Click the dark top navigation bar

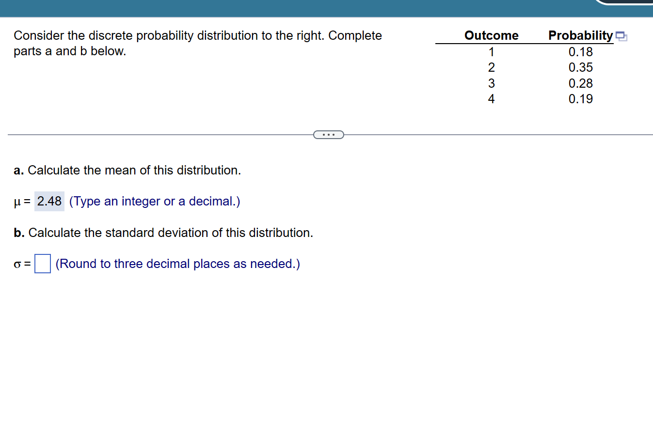[x=291, y=7]
